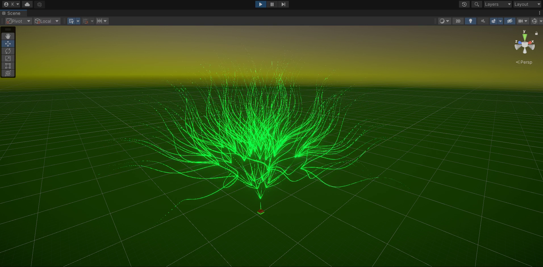This screenshot has width=543, height=267.
Task: Switch to the Scene tab
Action: (x=13, y=13)
